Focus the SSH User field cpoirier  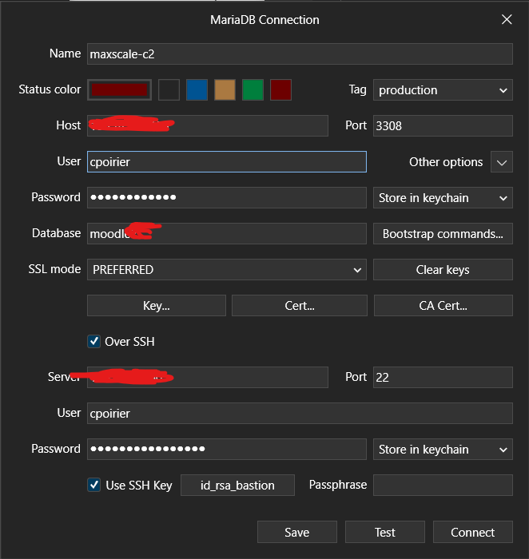(x=300, y=413)
